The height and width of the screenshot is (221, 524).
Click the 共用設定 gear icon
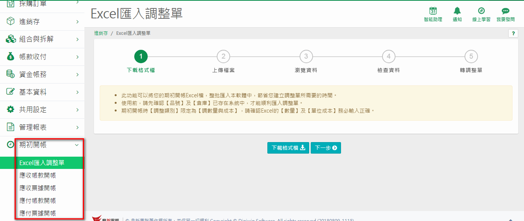(11, 110)
